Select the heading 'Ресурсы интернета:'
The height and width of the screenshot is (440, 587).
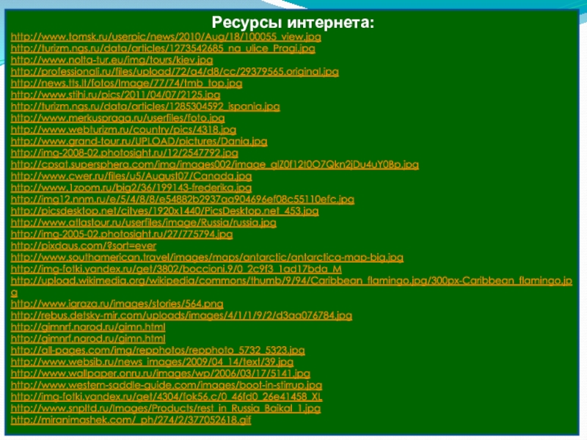tap(293, 23)
